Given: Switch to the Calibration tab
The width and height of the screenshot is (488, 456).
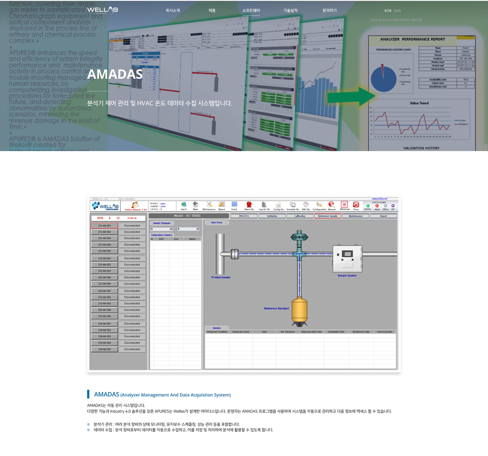Looking at the screenshot, I should point(300,216).
